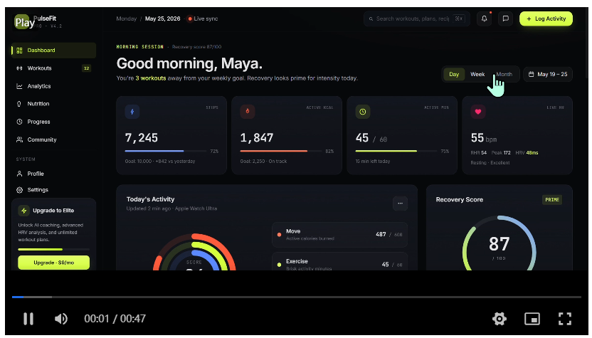Click the Active Kcal flame icon
Screen dimensions: 592x338
tap(248, 112)
